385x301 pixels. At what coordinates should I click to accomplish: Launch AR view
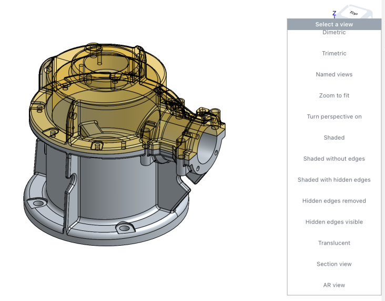[x=334, y=285]
